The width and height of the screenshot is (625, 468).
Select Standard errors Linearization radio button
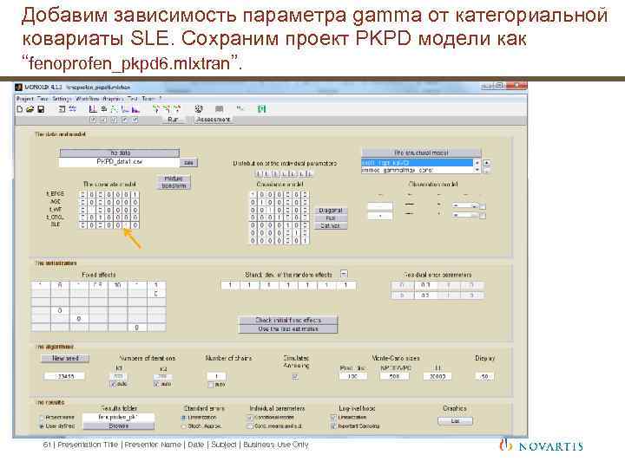[x=184, y=418]
